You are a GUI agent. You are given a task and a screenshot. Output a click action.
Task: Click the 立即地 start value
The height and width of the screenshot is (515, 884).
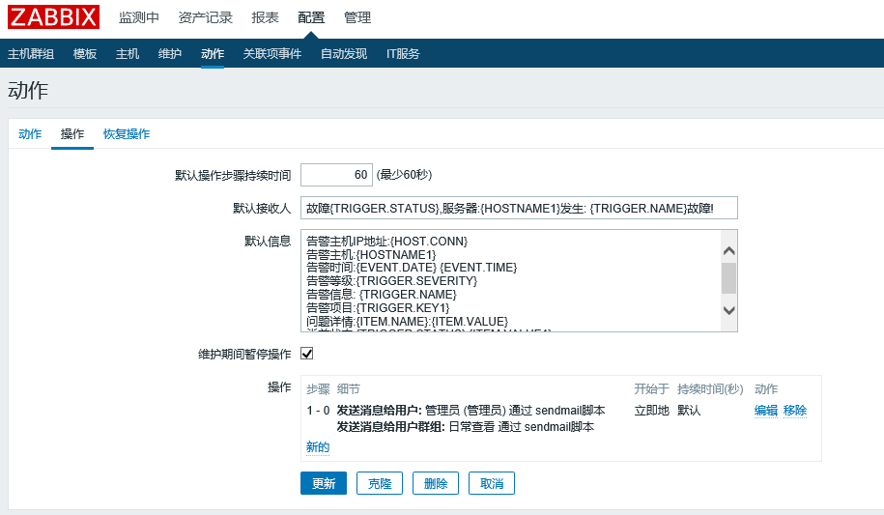click(x=652, y=410)
